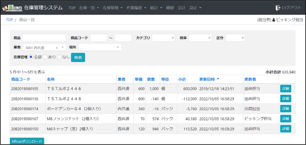Image resolution: width=306 pixels, height=145 pixels.
Task: Click the 検索 search button
Action: point(78,58)
